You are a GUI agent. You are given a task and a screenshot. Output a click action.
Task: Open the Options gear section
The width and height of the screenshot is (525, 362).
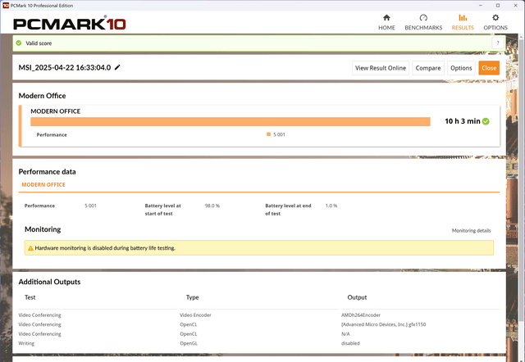pyautogui.click(x=495, y=22)
